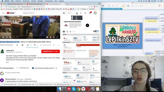164x92 pixels.
Task: Select vidIQ Twitter icon
Action: (70, 32)
